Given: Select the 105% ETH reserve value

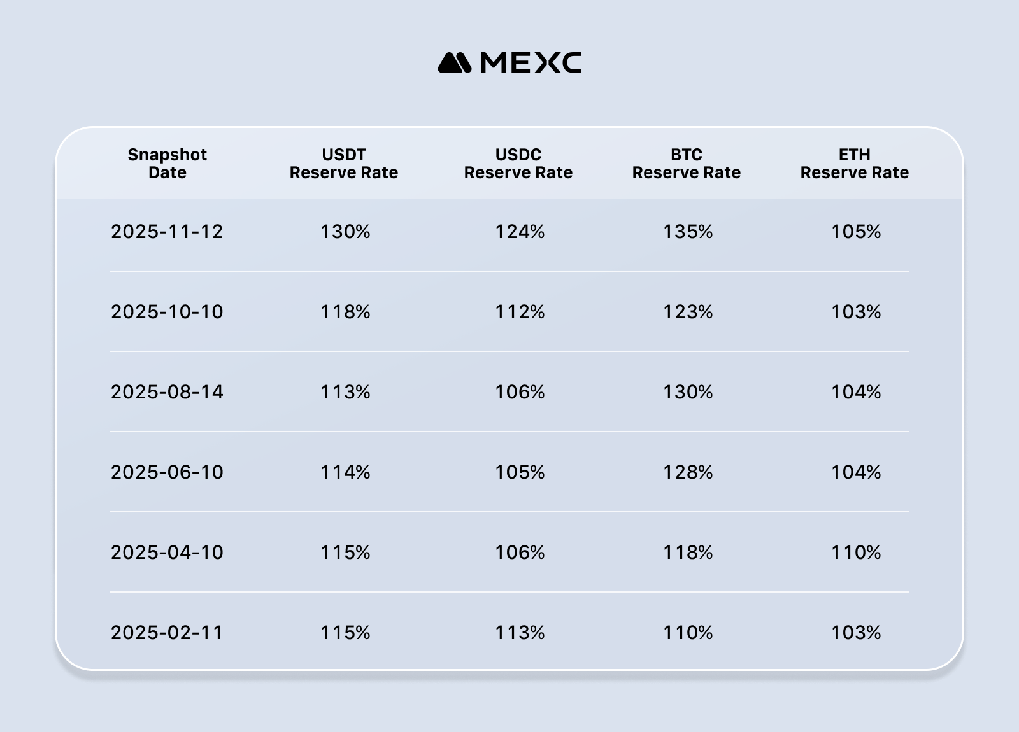Looking at the screenshot, I should (x=856, y=232).
